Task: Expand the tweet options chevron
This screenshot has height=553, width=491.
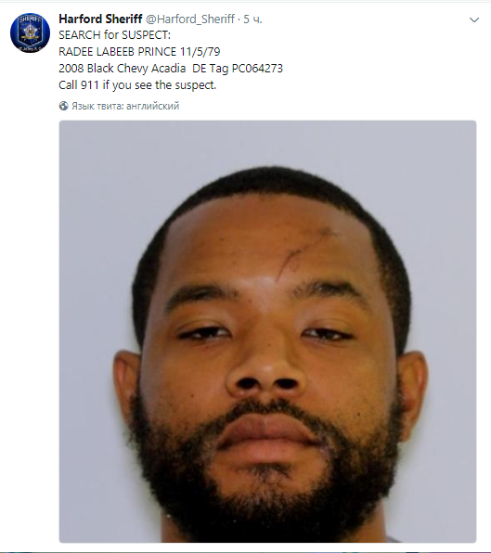Action: 474,19
